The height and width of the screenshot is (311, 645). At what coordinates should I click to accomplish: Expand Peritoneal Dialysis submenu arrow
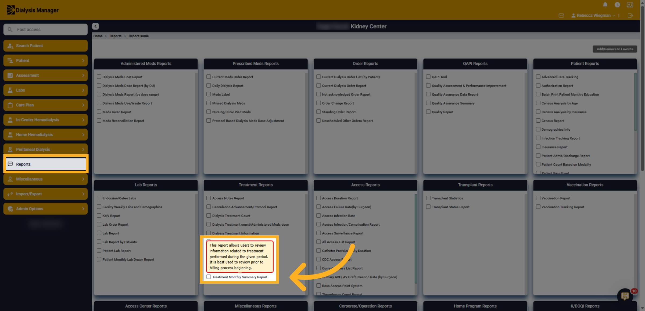tap(83, 149)
